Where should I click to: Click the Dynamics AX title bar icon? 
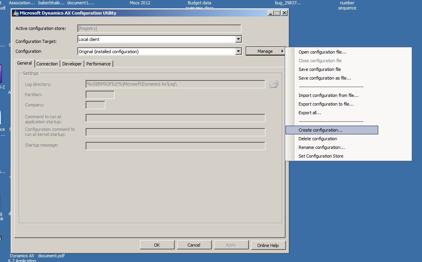coord(16,13)
